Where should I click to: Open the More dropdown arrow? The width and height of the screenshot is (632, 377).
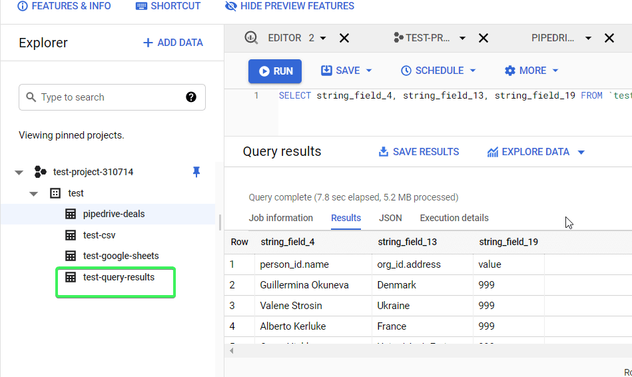[x=555, y=71]
